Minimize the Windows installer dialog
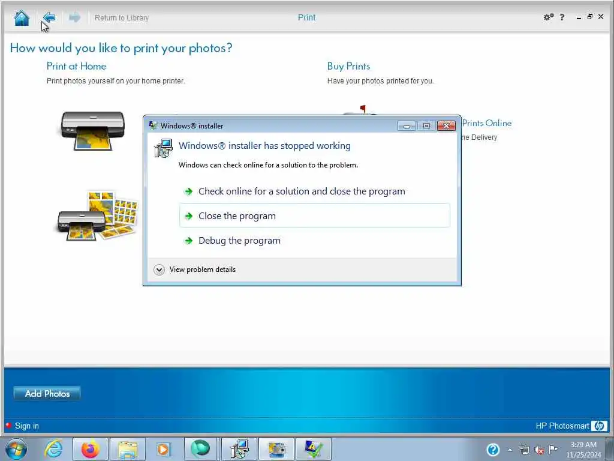Screen dimensions: 614x461 [x=407, y=126]
